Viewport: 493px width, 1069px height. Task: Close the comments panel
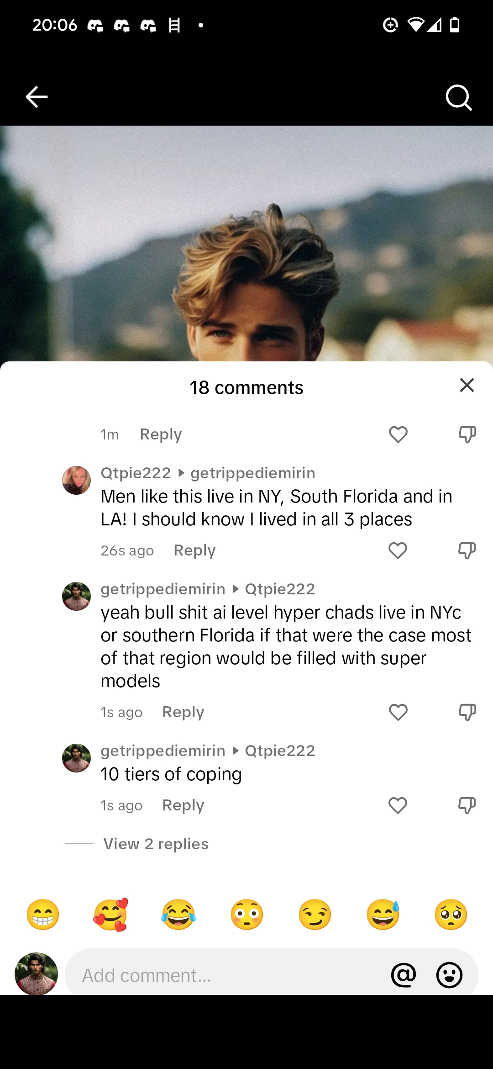point(467,385)
